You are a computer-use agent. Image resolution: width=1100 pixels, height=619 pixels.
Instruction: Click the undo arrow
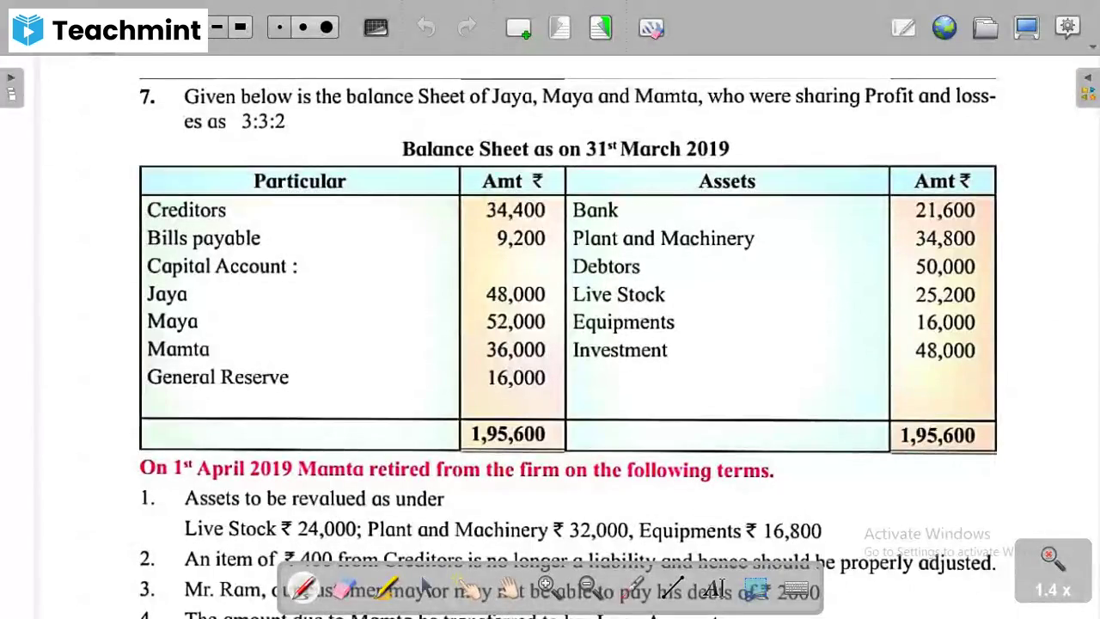pyautogui.click(x=425, y=28)
